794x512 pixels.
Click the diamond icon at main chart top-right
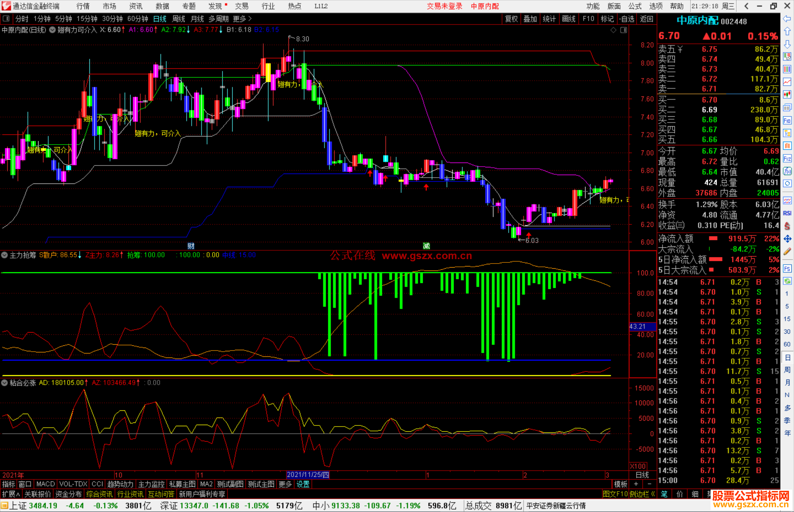613,30
